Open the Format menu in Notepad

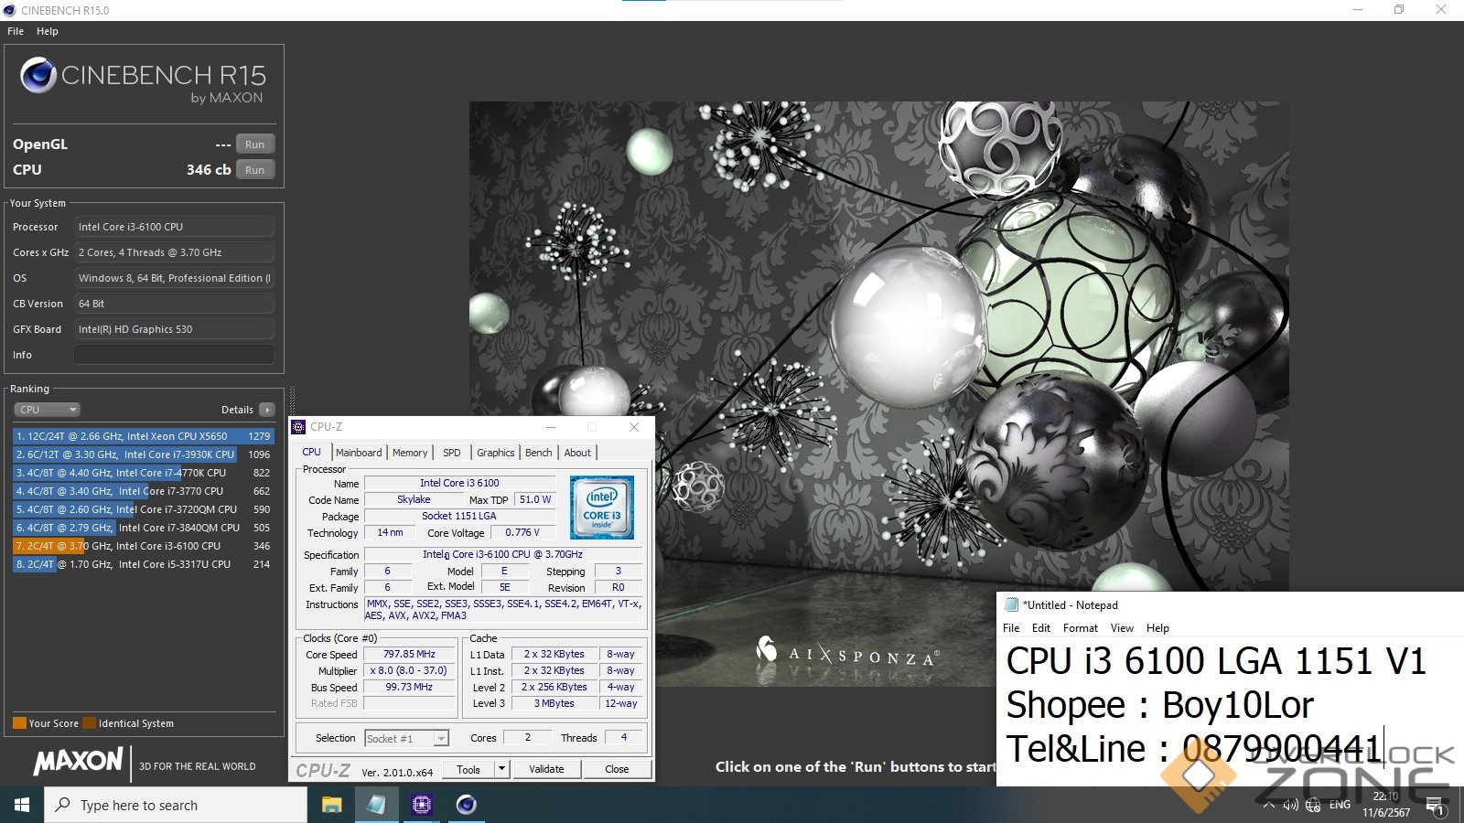(1080, 628)
